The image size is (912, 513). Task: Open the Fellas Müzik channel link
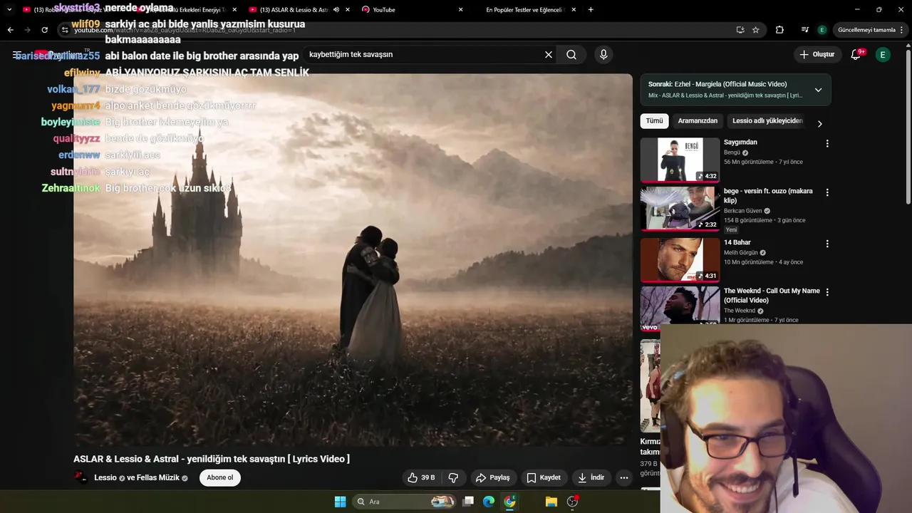tap(158, 477)
